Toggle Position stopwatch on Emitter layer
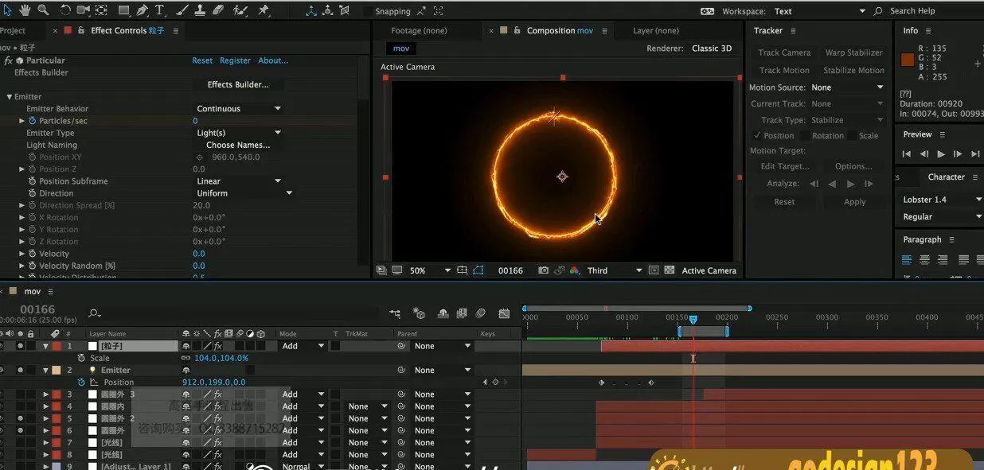984x470 pixels. [81, 383]
